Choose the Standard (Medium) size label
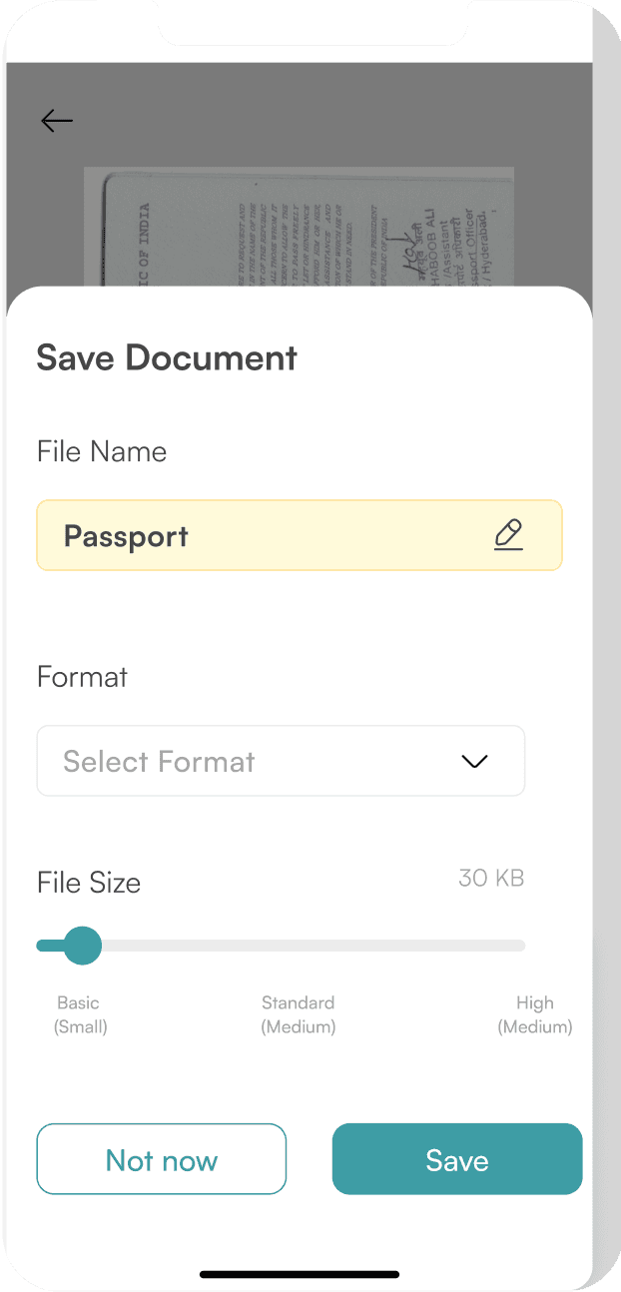This screenshot has width=621, height=1292. 299,1014
